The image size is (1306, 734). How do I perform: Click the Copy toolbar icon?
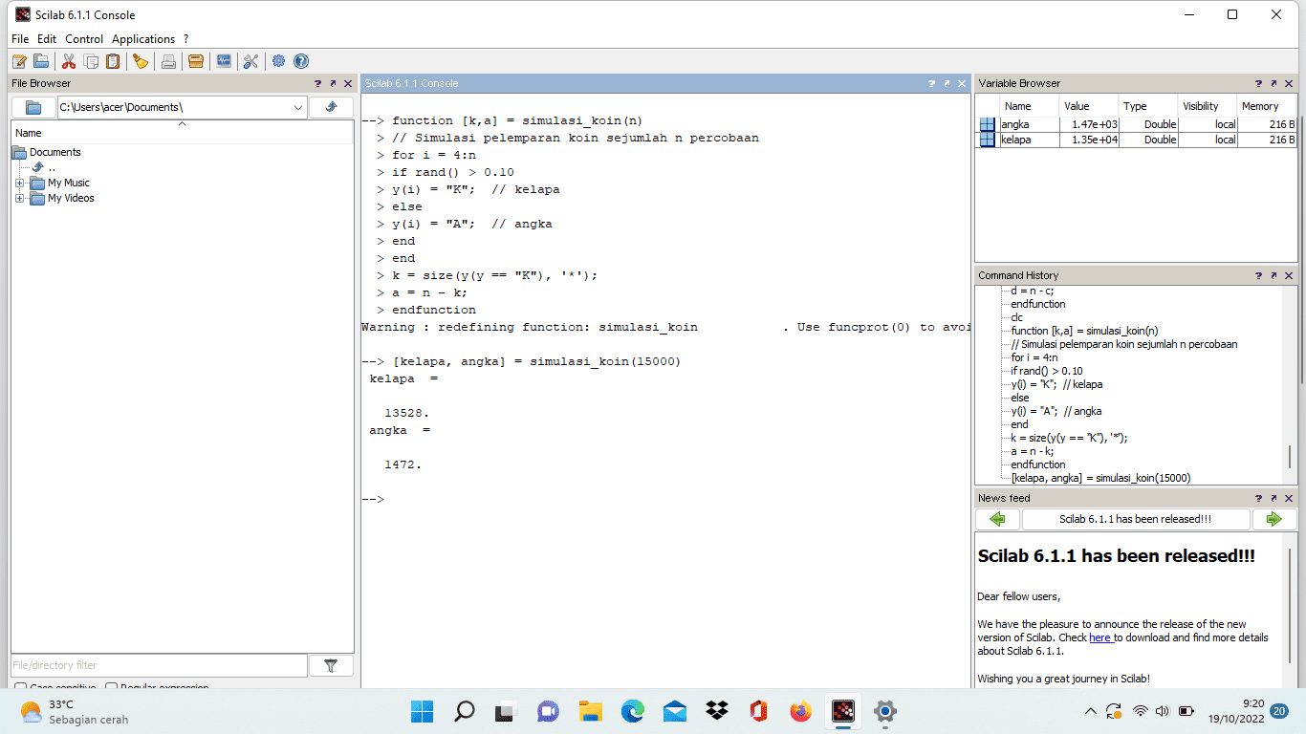[x=91, y=61]
